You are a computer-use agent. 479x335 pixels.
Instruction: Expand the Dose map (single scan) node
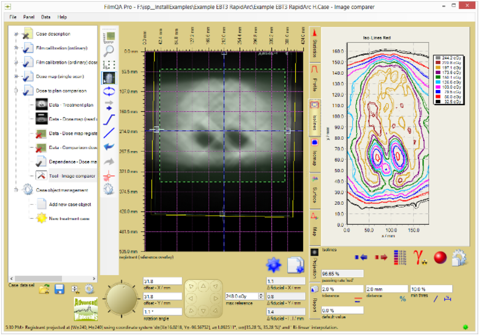click(16, 77)
